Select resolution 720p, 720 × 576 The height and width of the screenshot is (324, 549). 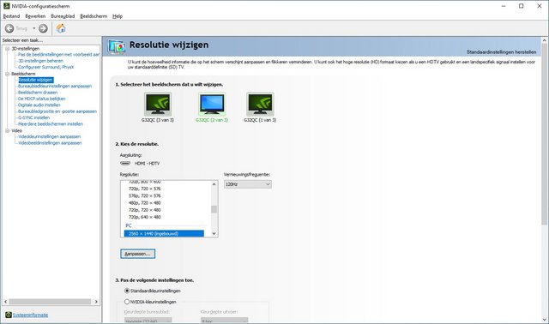[x=145, y=189]
